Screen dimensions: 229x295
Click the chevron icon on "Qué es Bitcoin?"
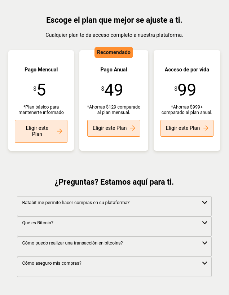pyautogui.click(x=204, y=223)
